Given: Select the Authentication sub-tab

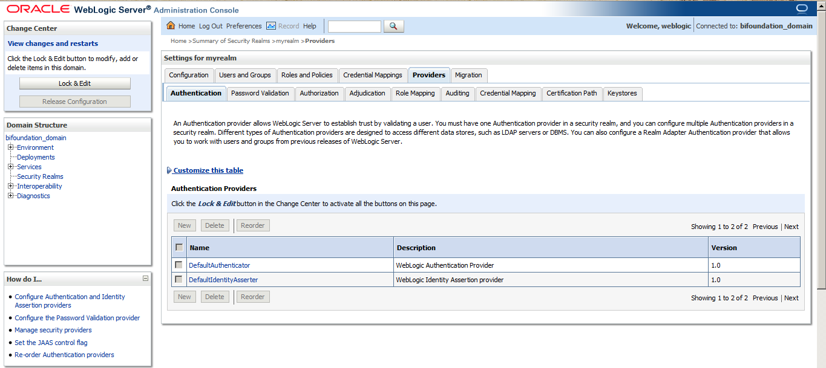Looking at the screenshot, I should (x=196, y=93).
